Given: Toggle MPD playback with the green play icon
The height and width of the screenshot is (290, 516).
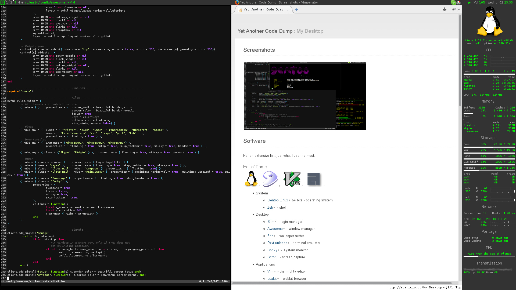Looking at the screenshot, I should coord(470,2).
